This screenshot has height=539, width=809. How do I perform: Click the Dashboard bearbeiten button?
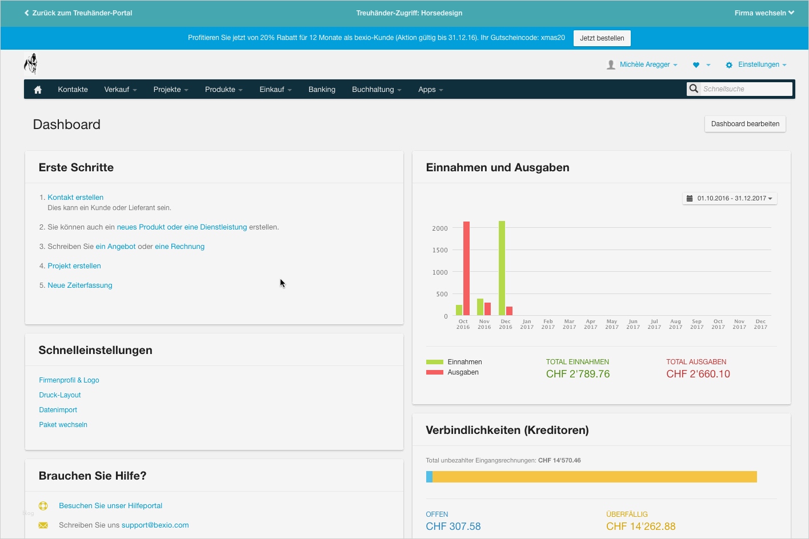click(745, 124)
